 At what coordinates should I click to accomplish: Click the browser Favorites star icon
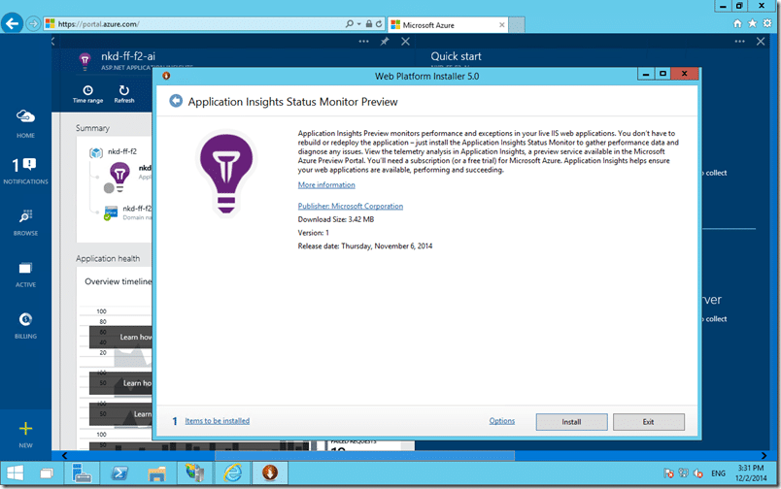(x=753, y=23)
